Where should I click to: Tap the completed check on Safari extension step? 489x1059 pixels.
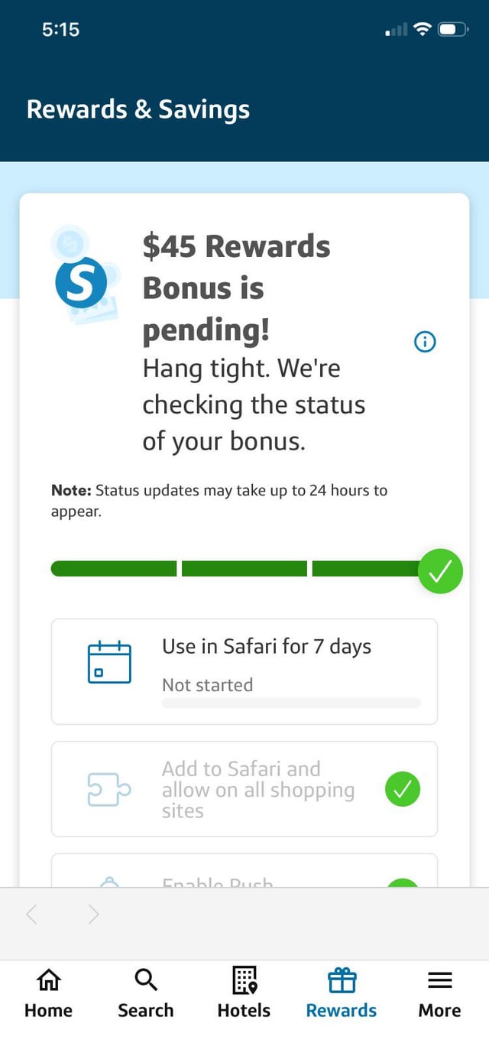click(403, 788)
